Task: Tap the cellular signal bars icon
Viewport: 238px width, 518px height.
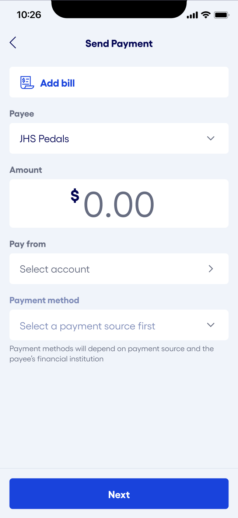Action: coord(192,15)
